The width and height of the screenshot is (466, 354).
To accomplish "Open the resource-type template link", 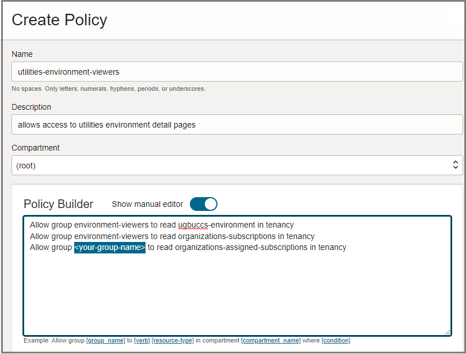I will 173,340.
